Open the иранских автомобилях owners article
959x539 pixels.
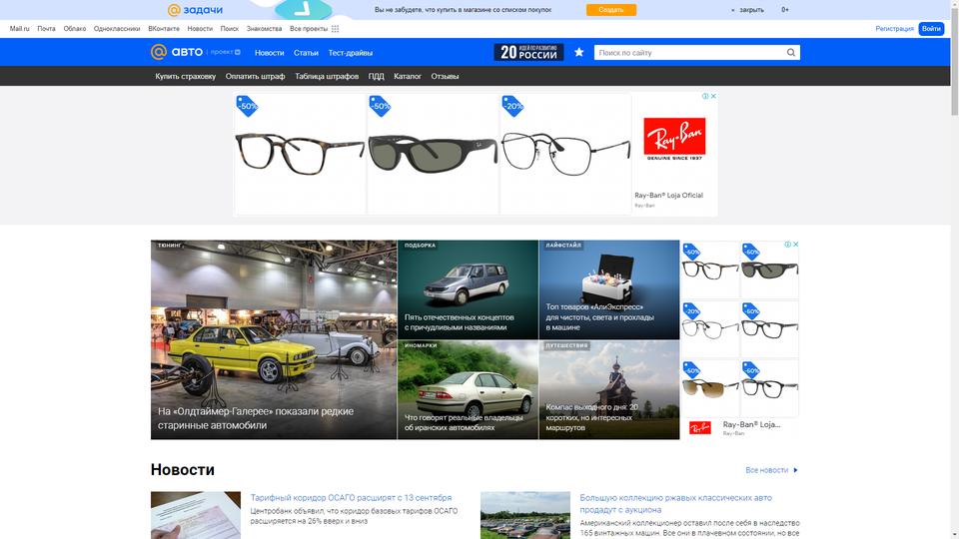coord(464,422)
